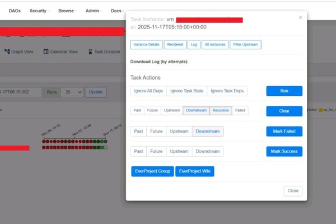Open the task Log

click(x=194, y=45)
